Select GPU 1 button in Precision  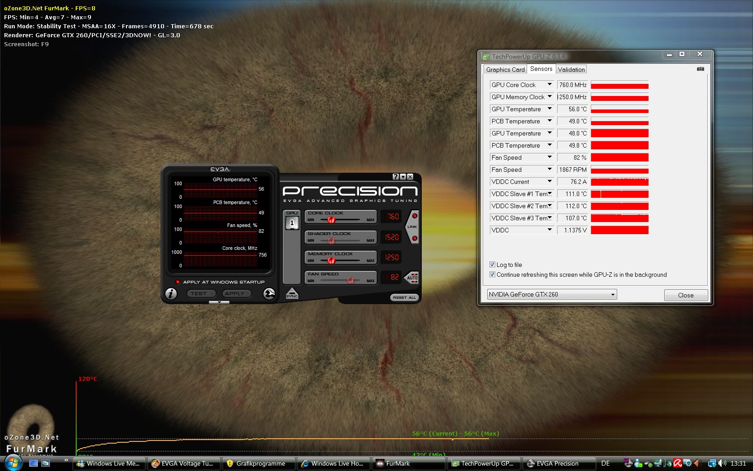click(292, 223)
